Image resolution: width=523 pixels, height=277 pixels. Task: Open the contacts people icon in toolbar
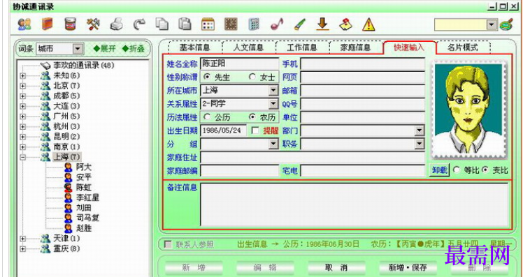[24, 24]
